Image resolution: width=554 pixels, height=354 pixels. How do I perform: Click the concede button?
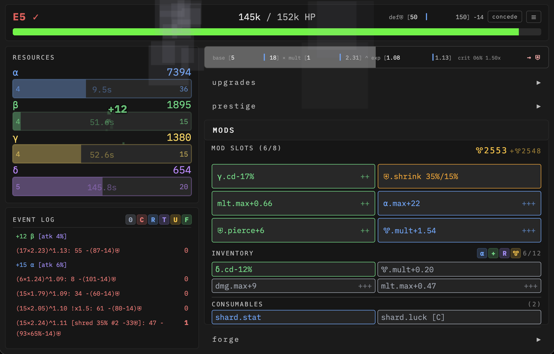505,17
